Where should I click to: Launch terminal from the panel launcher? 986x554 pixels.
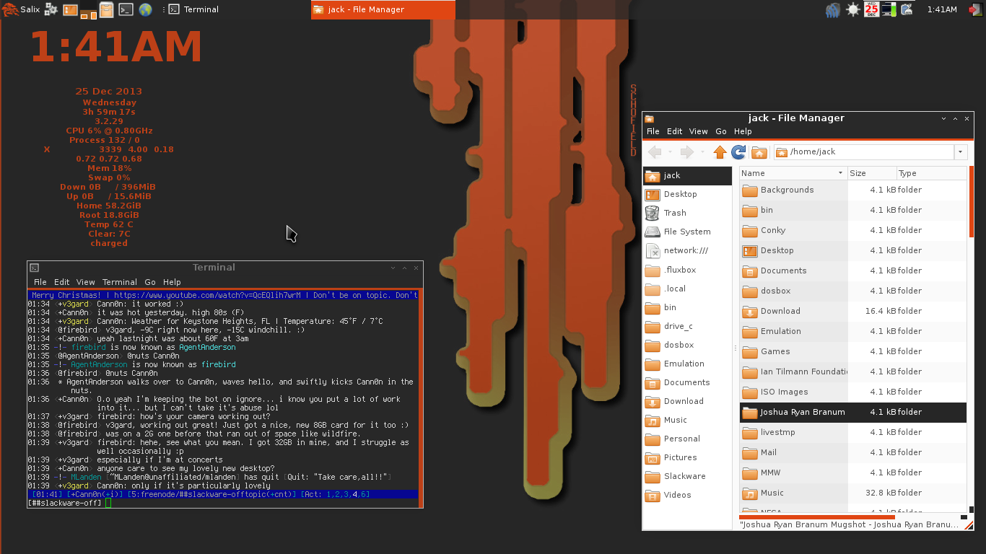click(x=126, y=9)
